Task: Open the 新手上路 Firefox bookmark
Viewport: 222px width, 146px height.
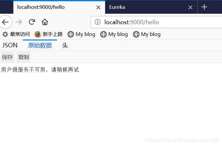Action: coord(48,34)
